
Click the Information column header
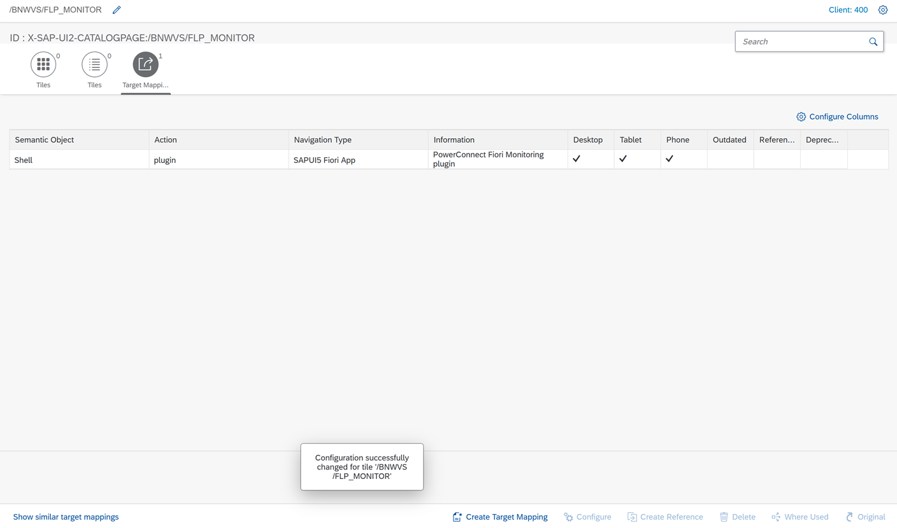454,140
